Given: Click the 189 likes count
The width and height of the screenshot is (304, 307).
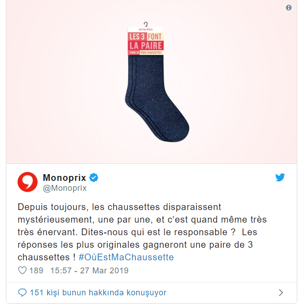Looking at the screenshot, I should click(x=36, y=271).
